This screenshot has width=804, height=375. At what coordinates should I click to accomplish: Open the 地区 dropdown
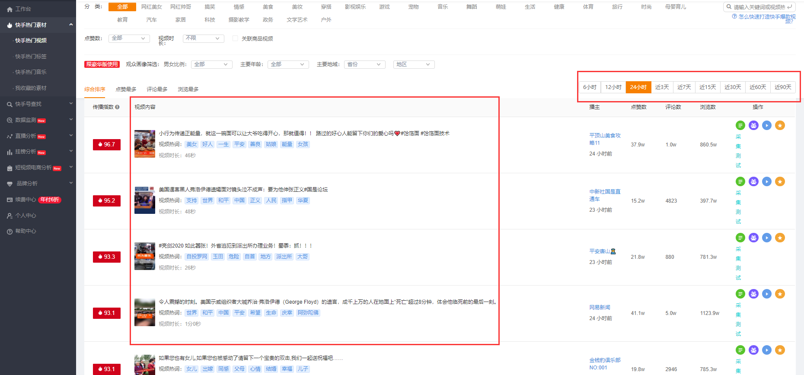click(x=414, y=64)
